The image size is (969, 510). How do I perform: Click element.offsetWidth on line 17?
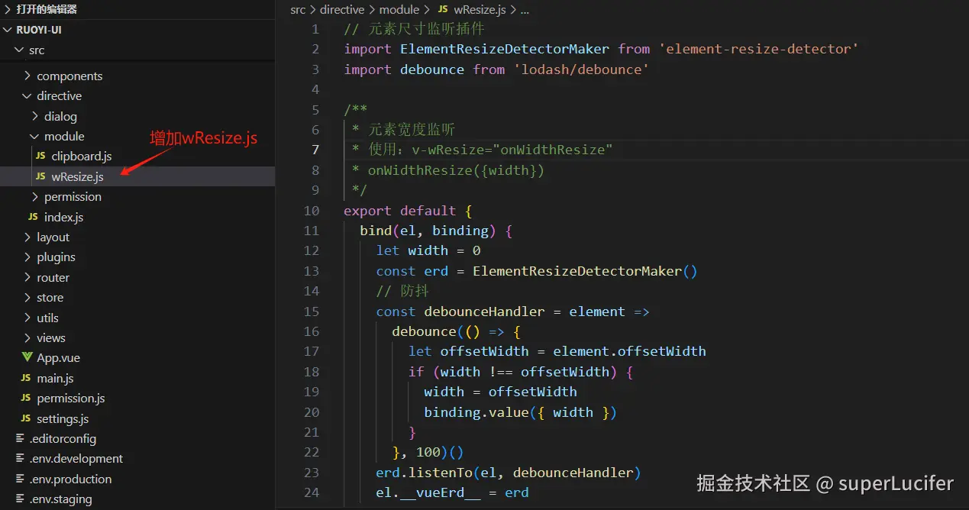click(x=629, y=352)
